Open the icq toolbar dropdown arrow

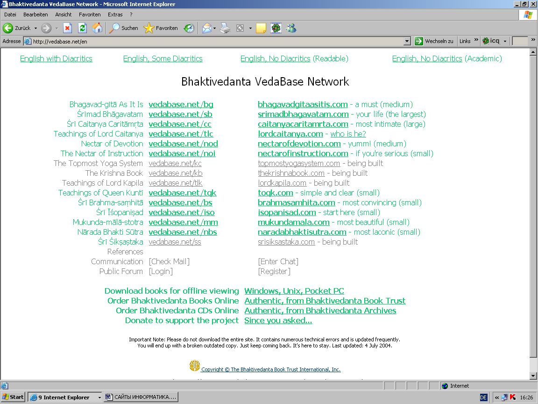coord(505,42)
